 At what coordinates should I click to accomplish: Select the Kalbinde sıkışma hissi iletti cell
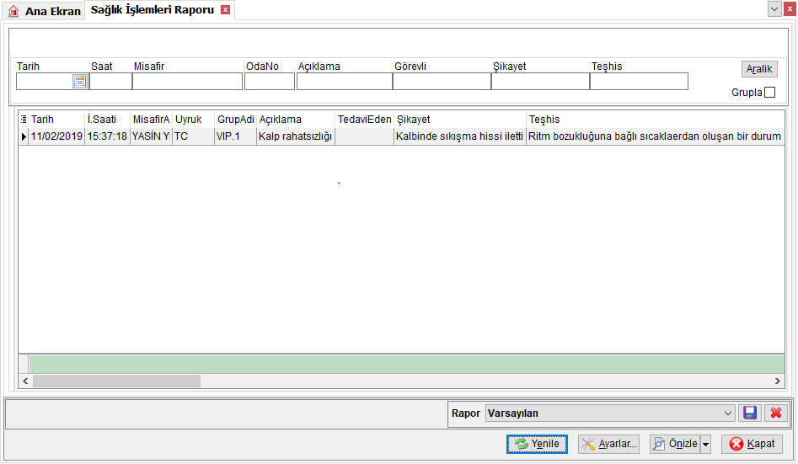[460, 136]
